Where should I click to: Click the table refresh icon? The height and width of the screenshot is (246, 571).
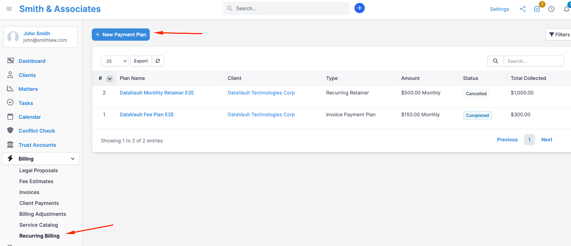pos(158,61)
